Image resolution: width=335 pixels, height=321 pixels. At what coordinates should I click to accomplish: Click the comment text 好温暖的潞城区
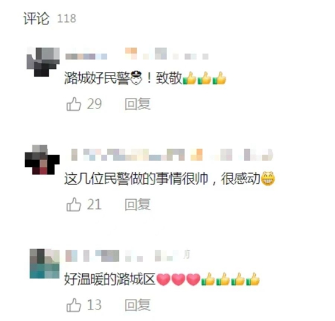click(110, 280)
